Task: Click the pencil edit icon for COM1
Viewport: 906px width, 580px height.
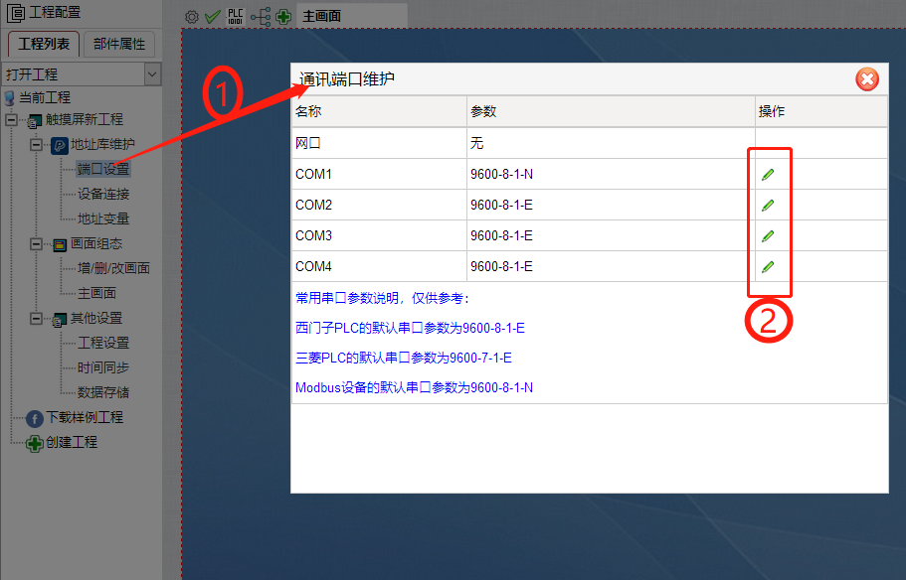Action: coord(767,175)
